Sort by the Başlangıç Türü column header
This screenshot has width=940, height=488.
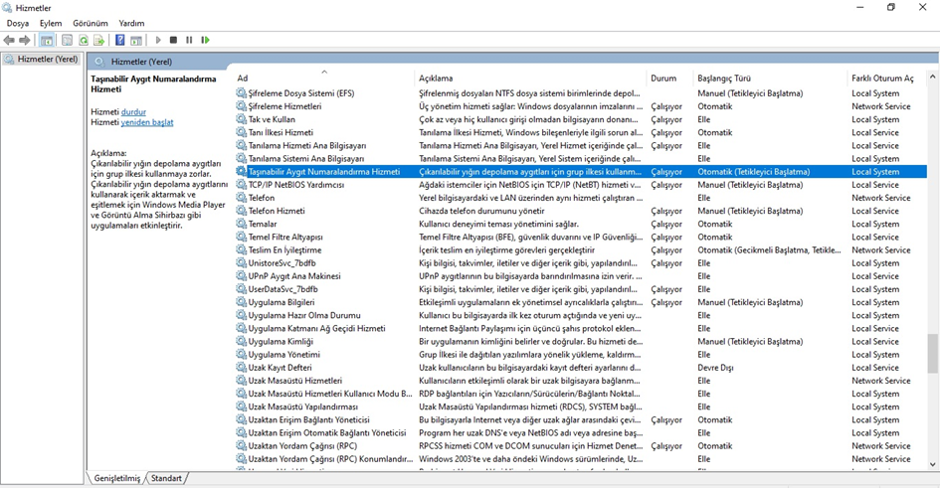click(x=723, y=78)
